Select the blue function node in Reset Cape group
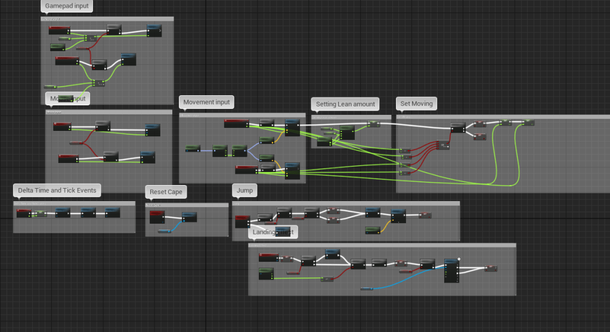 pos(189,217)
